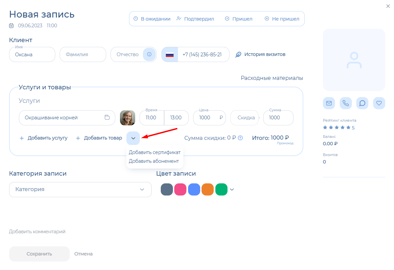The width and height of the screenshot is (394, 270).
Task: Click the Russian flag country selector
Action: point(170,55)
